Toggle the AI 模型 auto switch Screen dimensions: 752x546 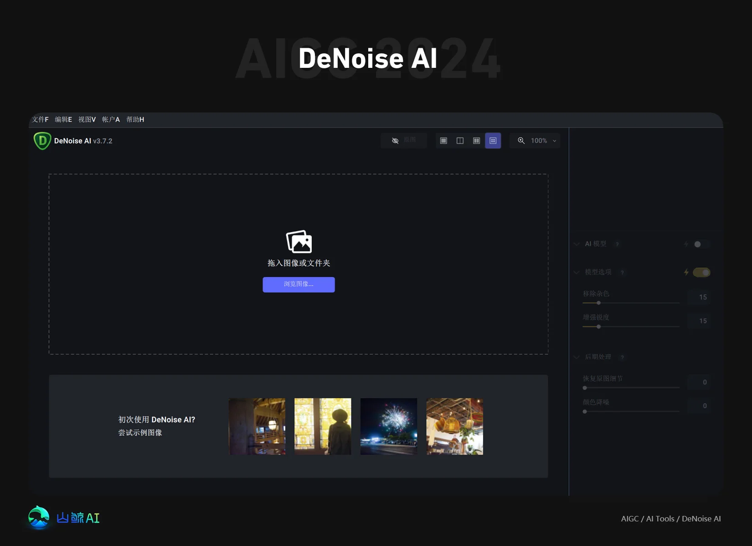click(x=701, y=244)
